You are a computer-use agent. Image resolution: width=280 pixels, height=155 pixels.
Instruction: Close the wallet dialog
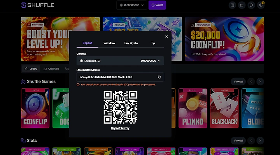[x=166, y=36]
